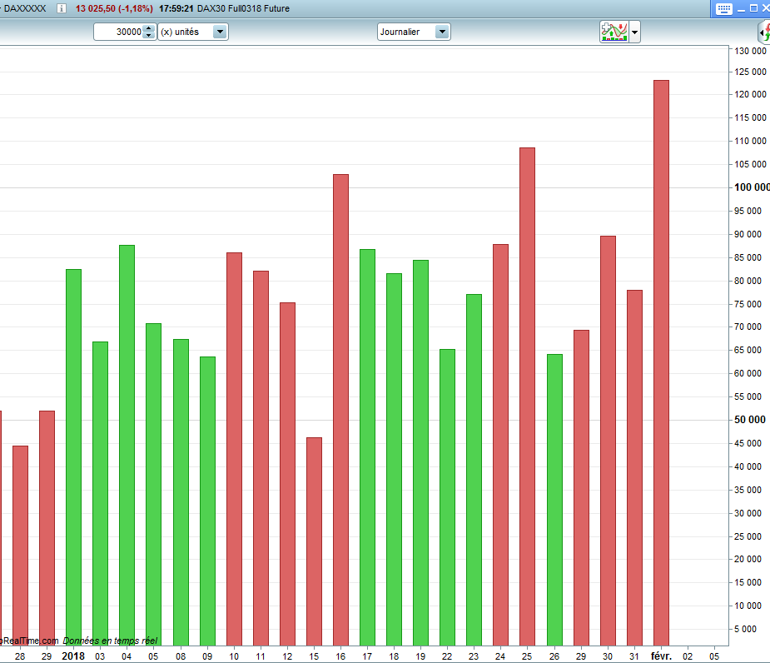This screenshot has width=770, height=663.
Task: Click the 120 000 axis label
Action: pos(750,94)
